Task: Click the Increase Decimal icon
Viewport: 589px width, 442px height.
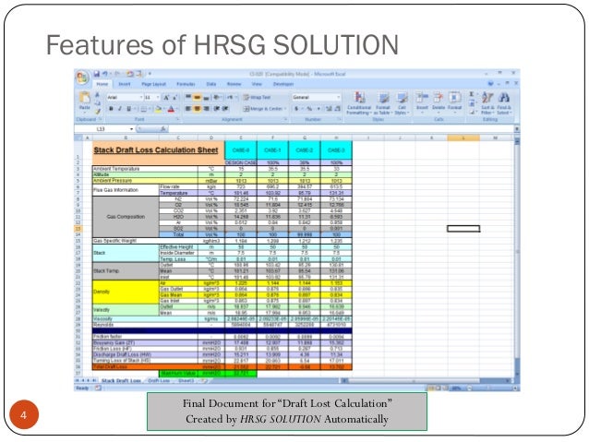Action: click(329, 109)
